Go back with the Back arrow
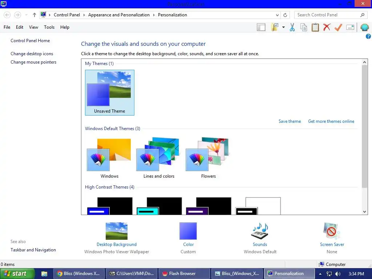 click(7, 15)
